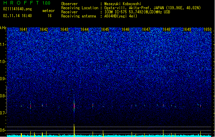
Task: Click the yellow signal peak near 1648
Action: (163, 133)
